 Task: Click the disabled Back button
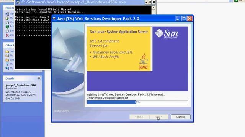pyautogui.click(x=139, y=117)
